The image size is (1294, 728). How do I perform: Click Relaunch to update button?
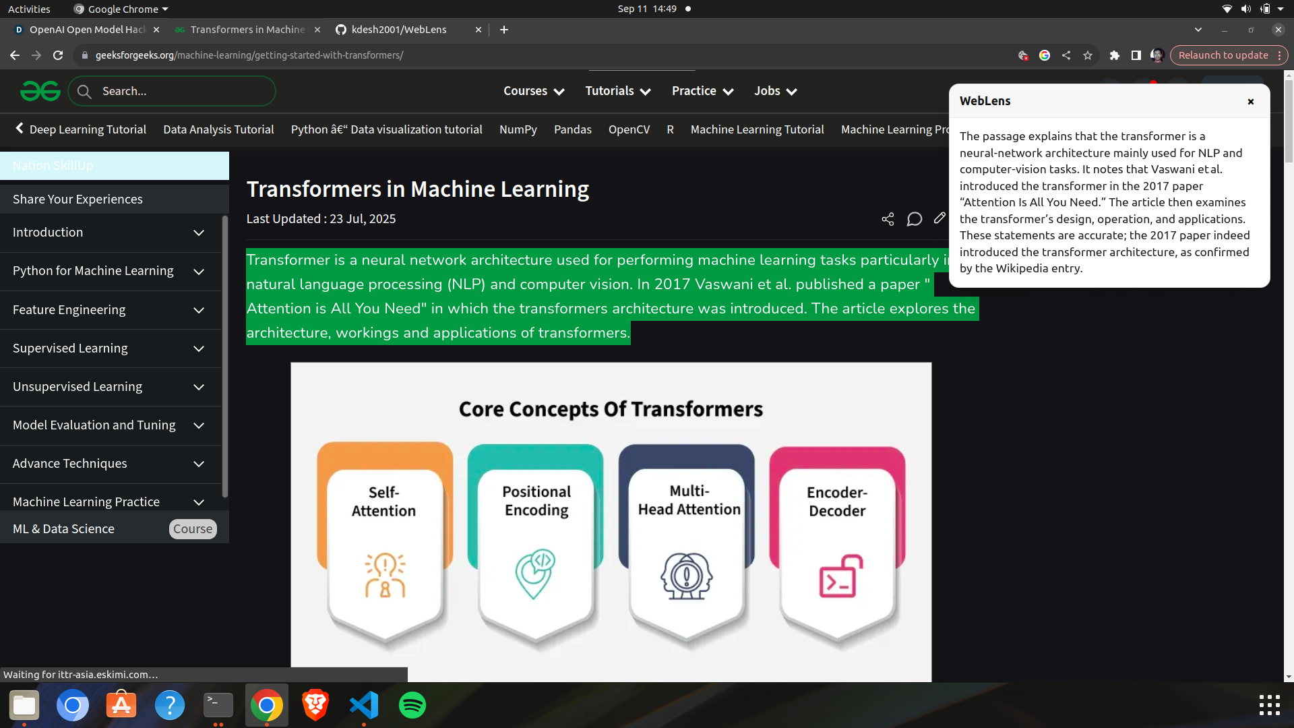(1223, 55)
